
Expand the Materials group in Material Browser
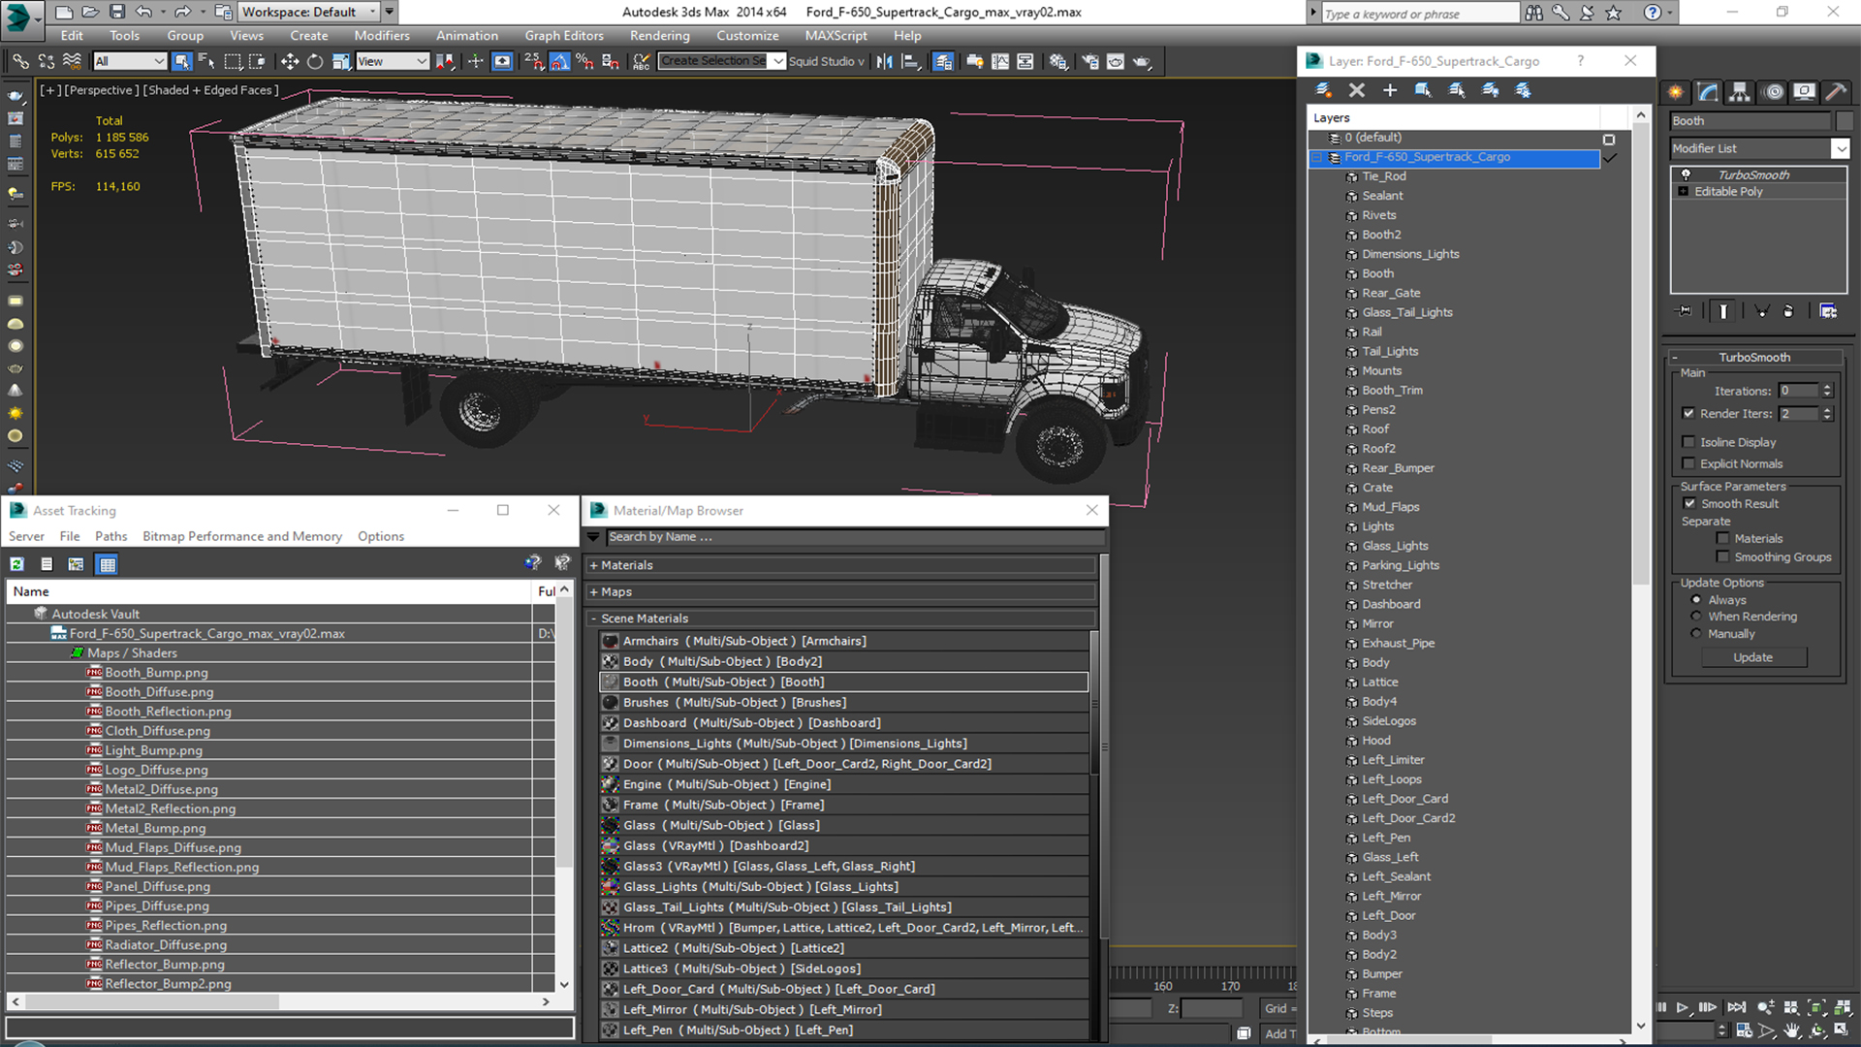point(594,565)
